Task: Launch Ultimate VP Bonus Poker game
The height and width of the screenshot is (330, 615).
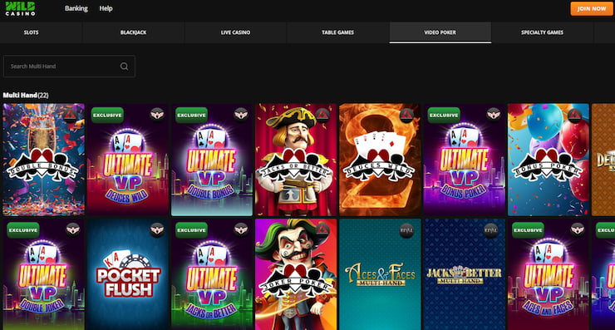Action: tap(464, 160)
